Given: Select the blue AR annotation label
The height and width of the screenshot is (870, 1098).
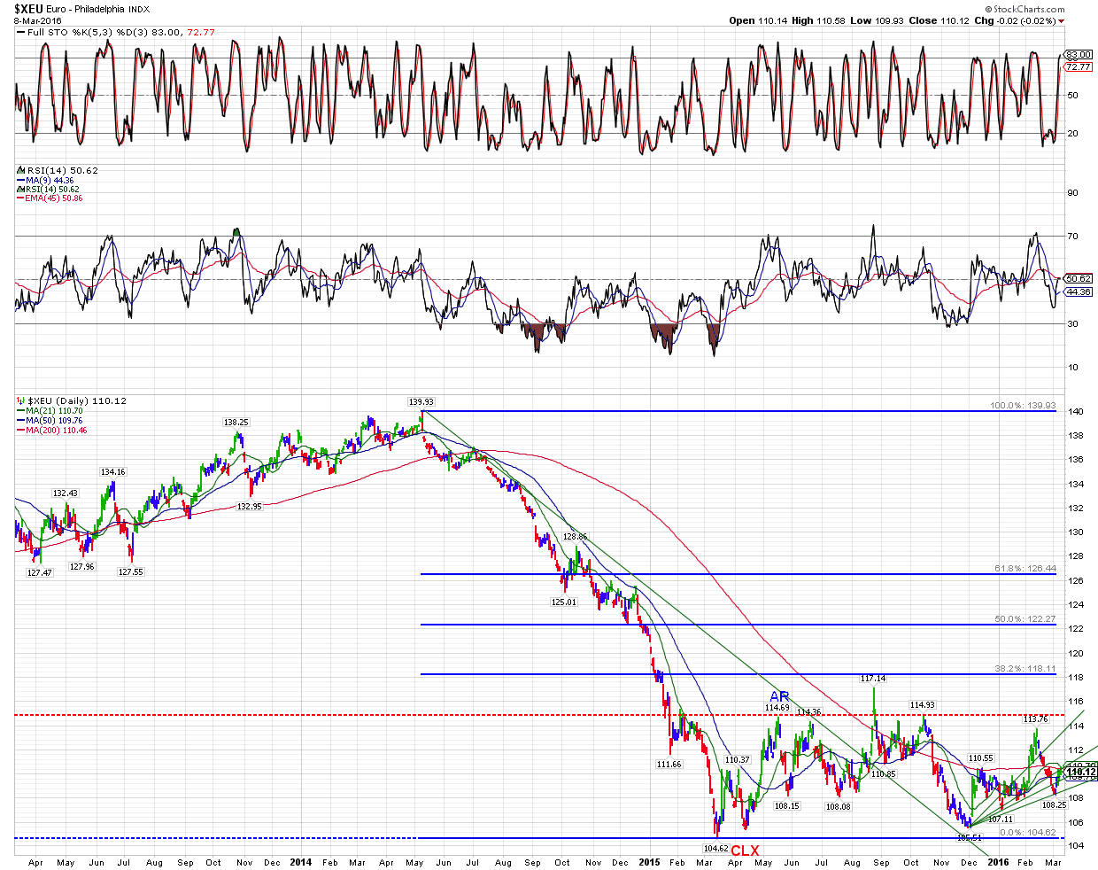Looking at the screenshot, I should pyautogui.click(x=778, y=696).
